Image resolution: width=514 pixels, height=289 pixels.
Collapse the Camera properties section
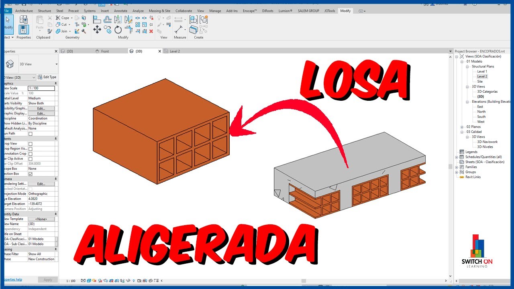pyautogui.click(x=56, y=179)
